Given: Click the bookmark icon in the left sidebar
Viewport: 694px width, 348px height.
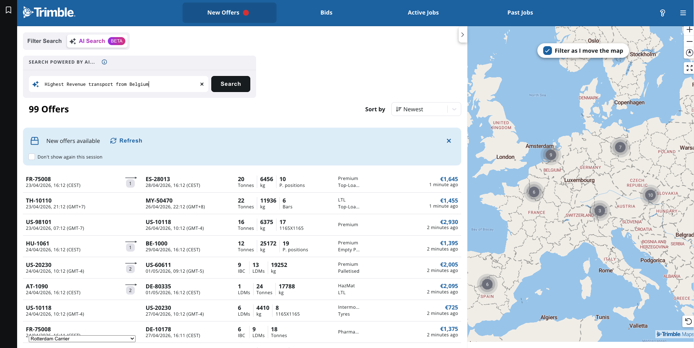Looking at the screenshot, I should [x=8, y=10].
